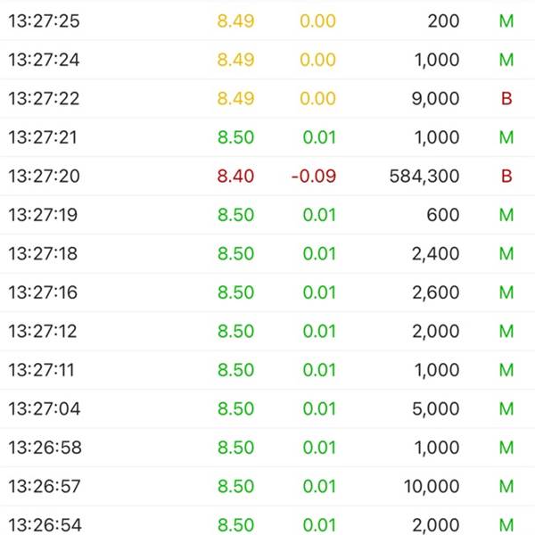
Task: Open the 13:27:21 trade row
Action: tap(267, 137)
